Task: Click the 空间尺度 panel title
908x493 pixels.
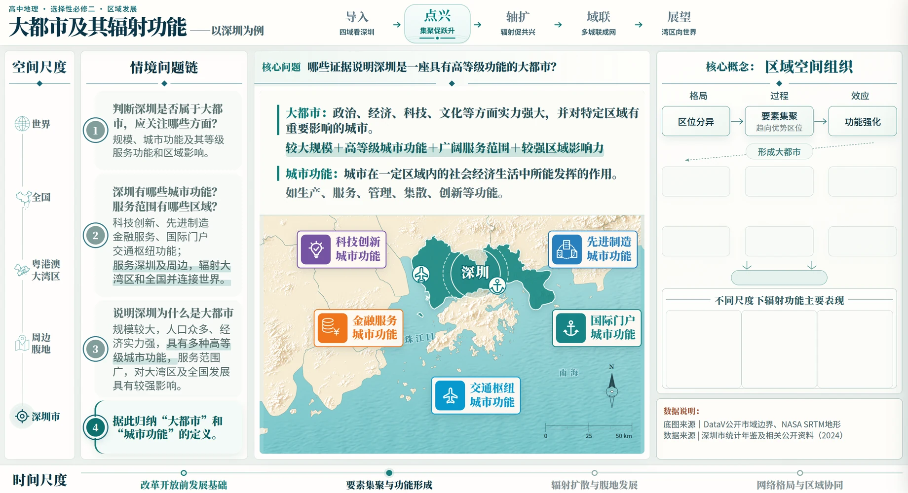Action: 39,67
